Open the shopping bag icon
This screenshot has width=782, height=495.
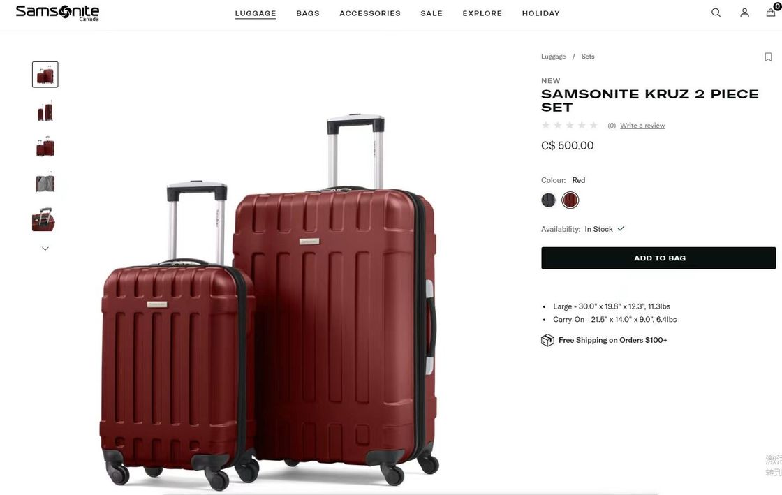pyautogui.click(x=771, y=12)
